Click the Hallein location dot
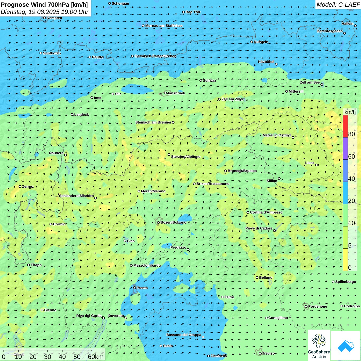361x361 pixels. click(355, 26)
